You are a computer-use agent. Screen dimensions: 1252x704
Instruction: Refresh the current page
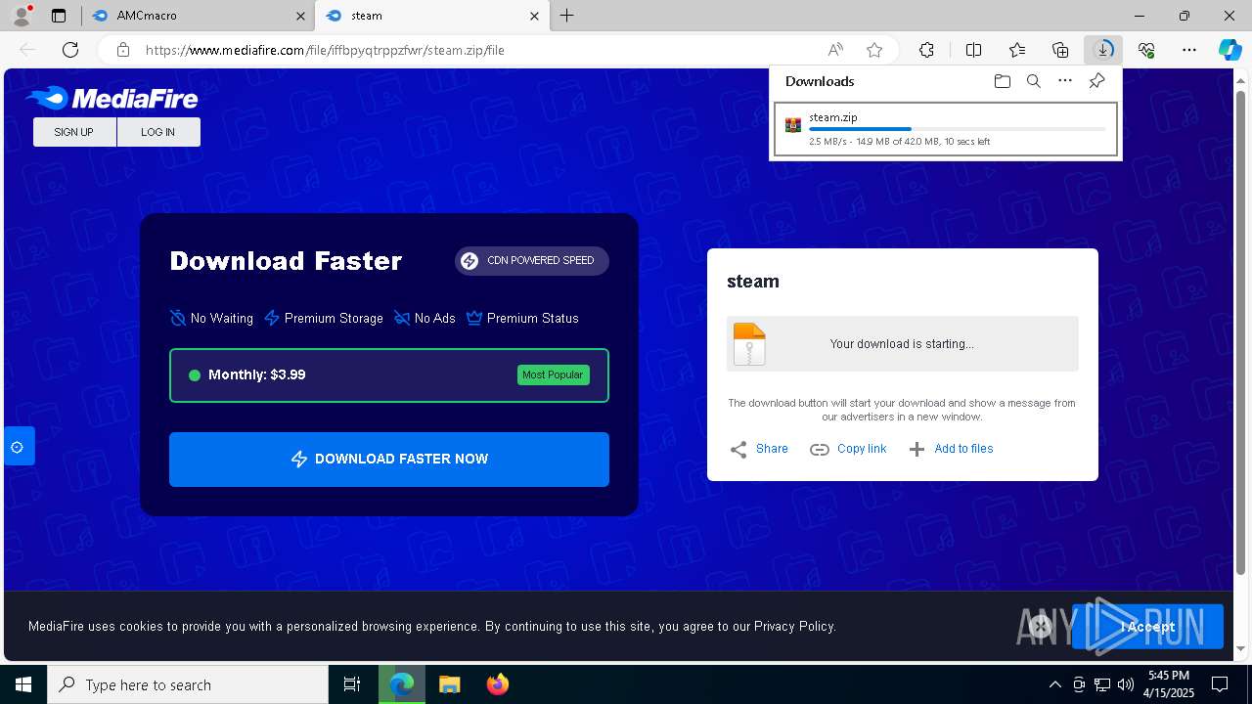(70, 50)
